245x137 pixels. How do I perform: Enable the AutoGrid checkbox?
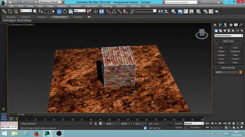coord(221,44)
